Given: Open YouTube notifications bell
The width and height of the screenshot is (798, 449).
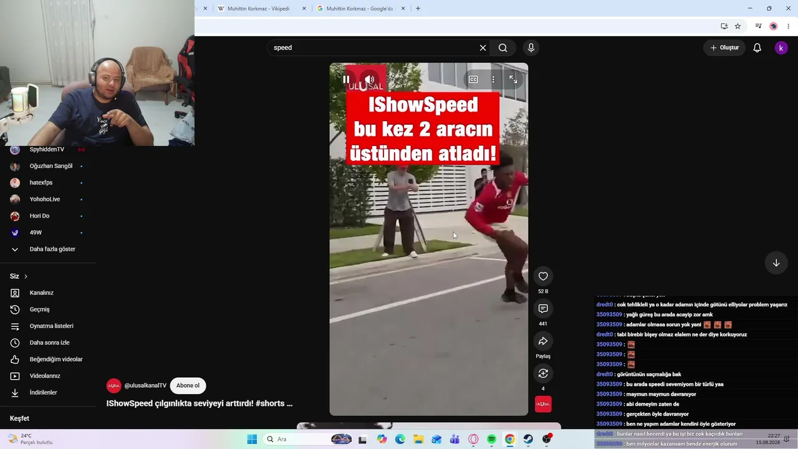Looking at the screenshot, I should (x=757, y=47).
